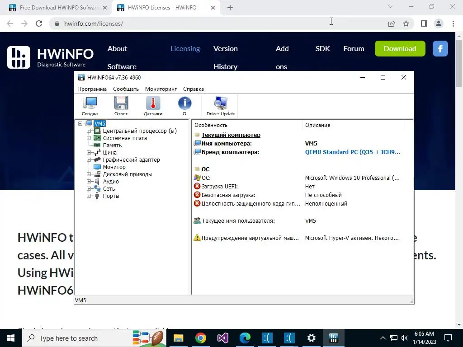The height and width of the screenshot is (347, 463).
Task: Bookmark this page with star icon
Action: (406, 23)
